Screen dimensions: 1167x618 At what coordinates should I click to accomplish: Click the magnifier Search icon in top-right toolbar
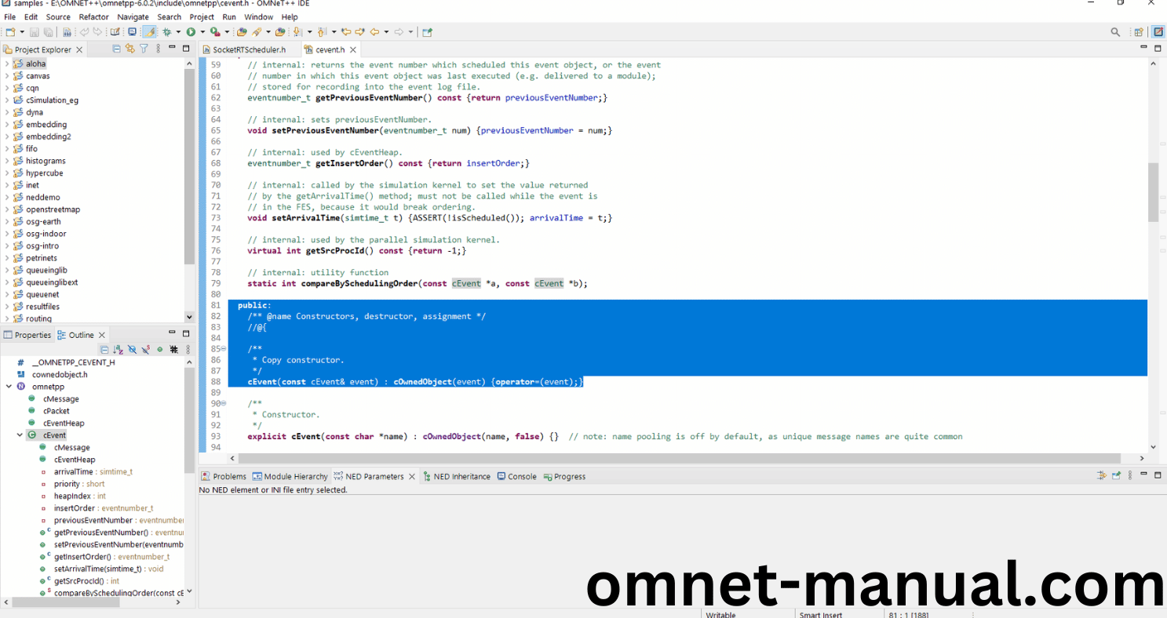1115,32
